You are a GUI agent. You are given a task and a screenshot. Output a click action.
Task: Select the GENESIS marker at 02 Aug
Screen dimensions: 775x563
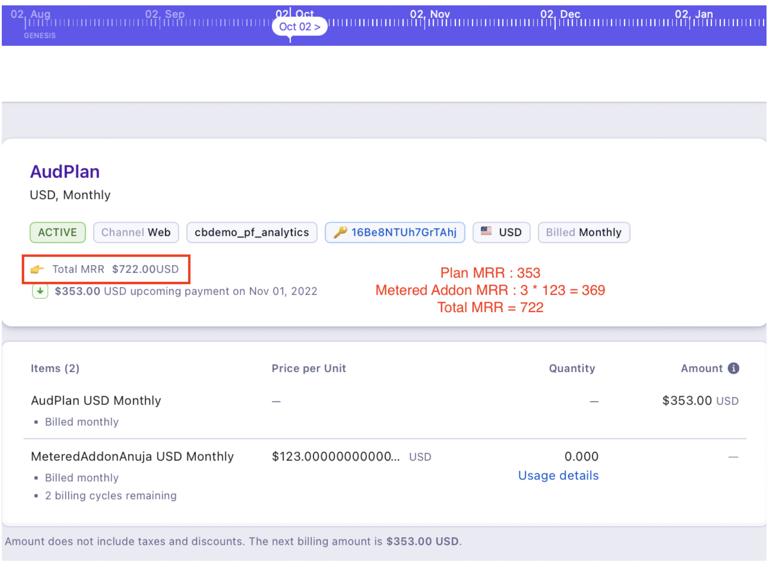(x=40, y=35)
